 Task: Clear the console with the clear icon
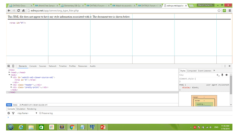9,113
